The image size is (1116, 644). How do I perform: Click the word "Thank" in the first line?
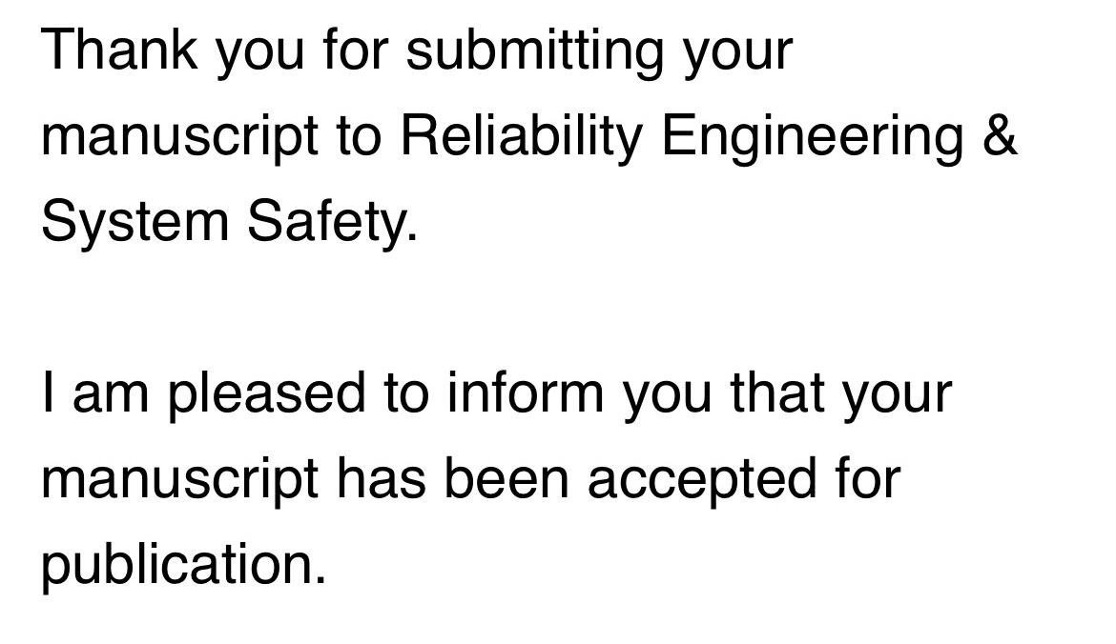pos(119,49)
